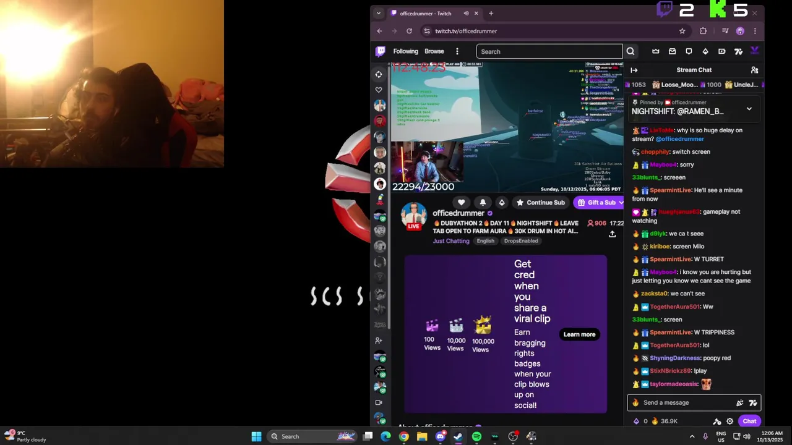Open the Twitch three-dot more menu
This screenshot has height=445, width=792.
click(x=457, y=51)
